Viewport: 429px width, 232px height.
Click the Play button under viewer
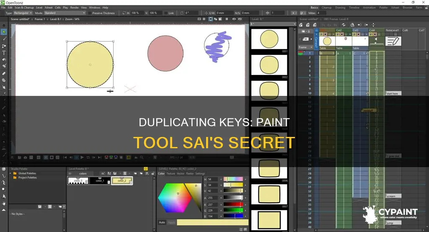click(82, 157)
